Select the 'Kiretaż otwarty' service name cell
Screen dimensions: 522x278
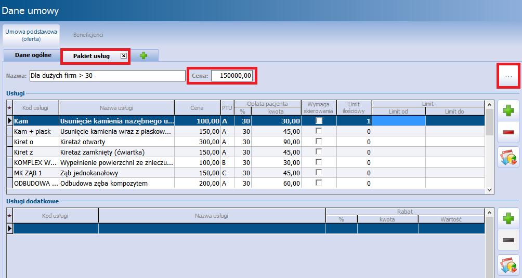(x=116, y=142)
